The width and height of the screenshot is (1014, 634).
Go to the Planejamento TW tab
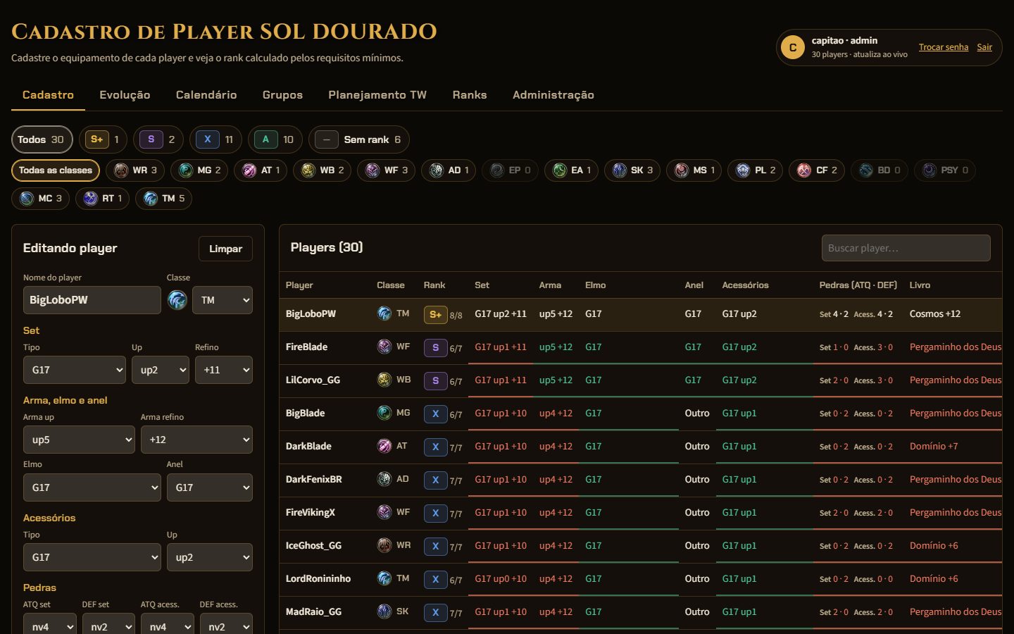pos(377,95)
